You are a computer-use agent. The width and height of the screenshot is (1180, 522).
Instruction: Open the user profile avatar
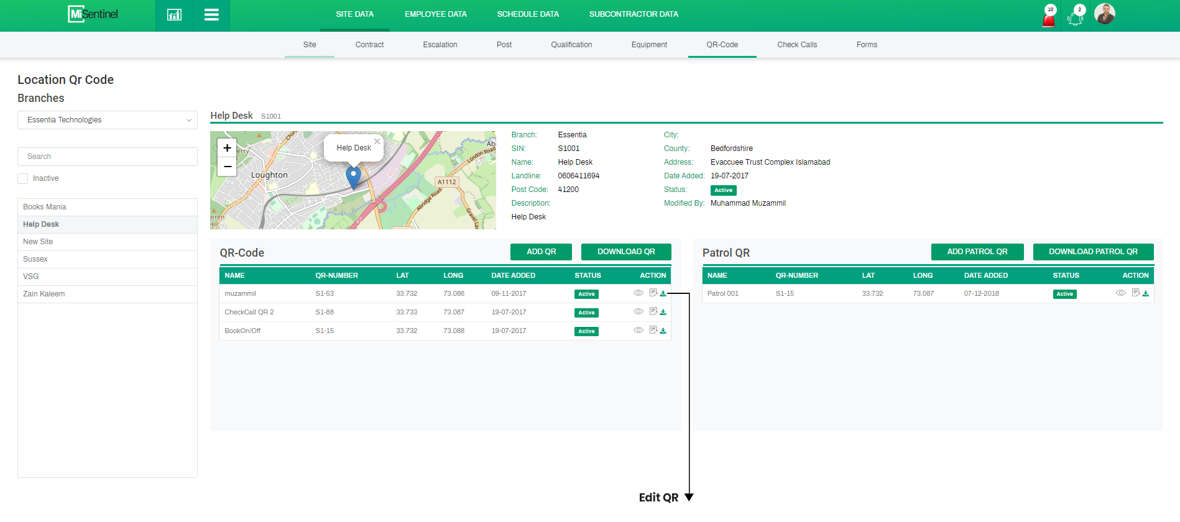[1105, 14]
